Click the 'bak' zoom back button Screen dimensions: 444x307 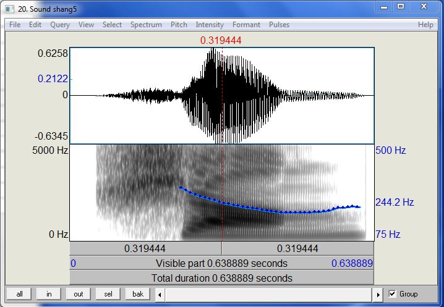[x=138, y=294]
